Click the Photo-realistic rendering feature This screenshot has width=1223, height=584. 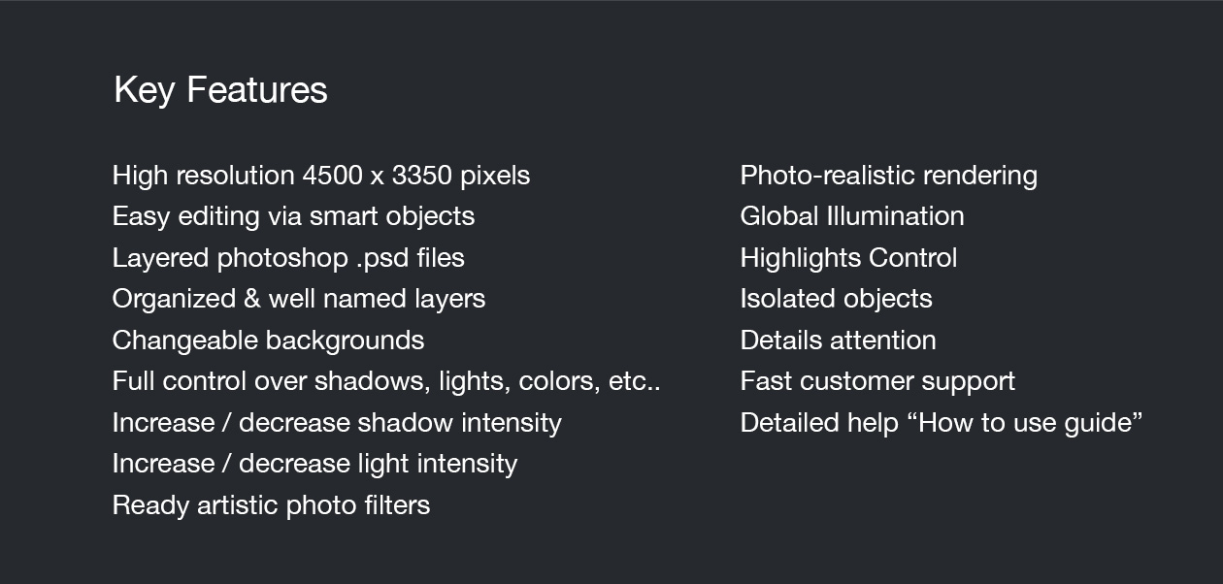(x=888, y=176)
